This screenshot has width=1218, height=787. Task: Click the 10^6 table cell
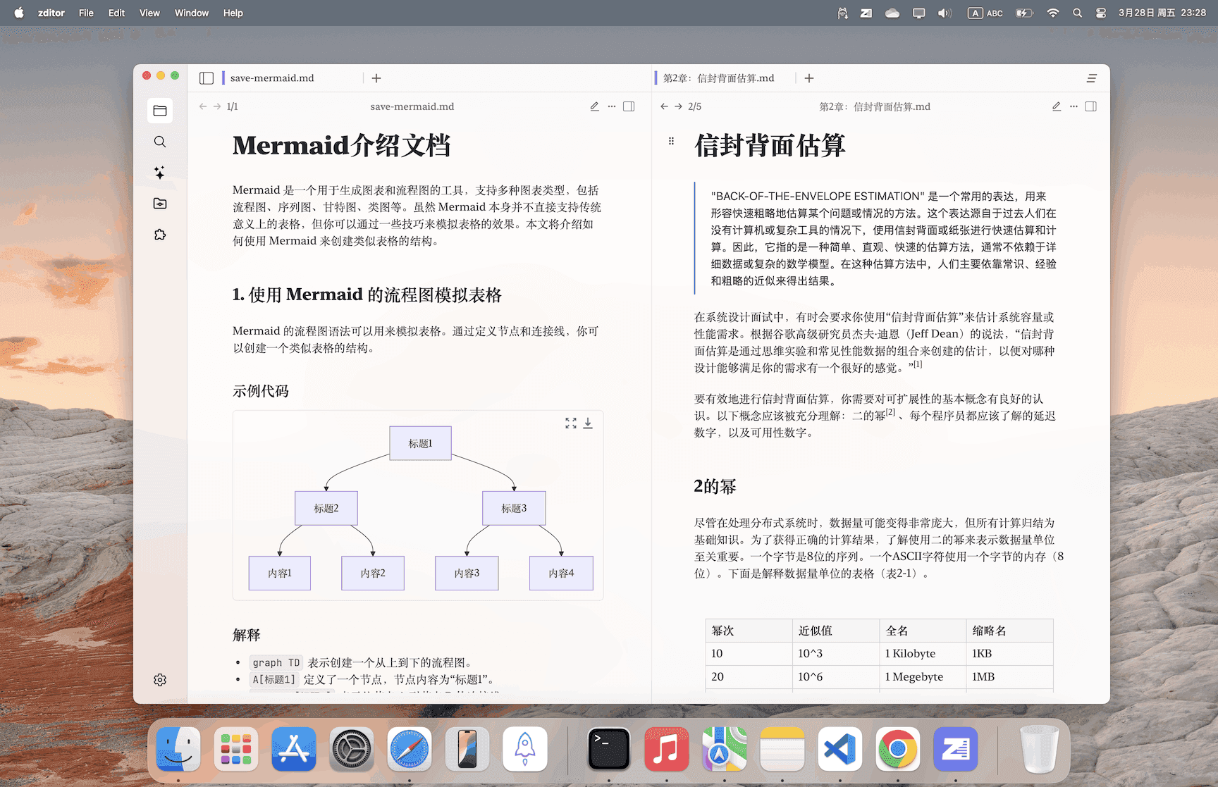point(835,676)
